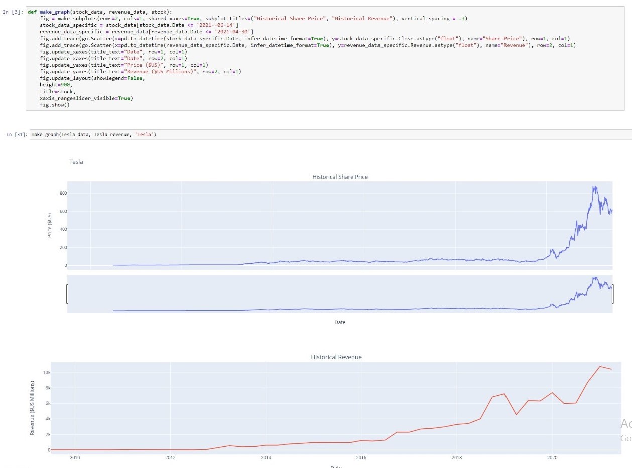Click the Price ($US) y-axis label
Screen dimensions: 632x468
50,225
